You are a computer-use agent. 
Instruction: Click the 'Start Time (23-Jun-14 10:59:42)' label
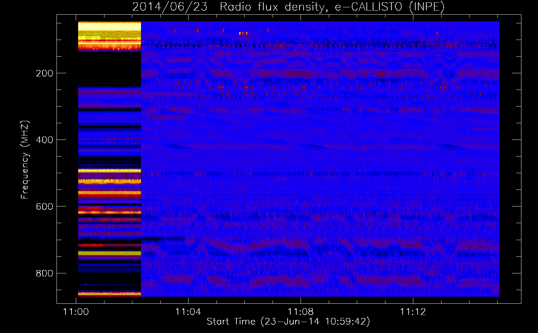[x=288, y=322]
